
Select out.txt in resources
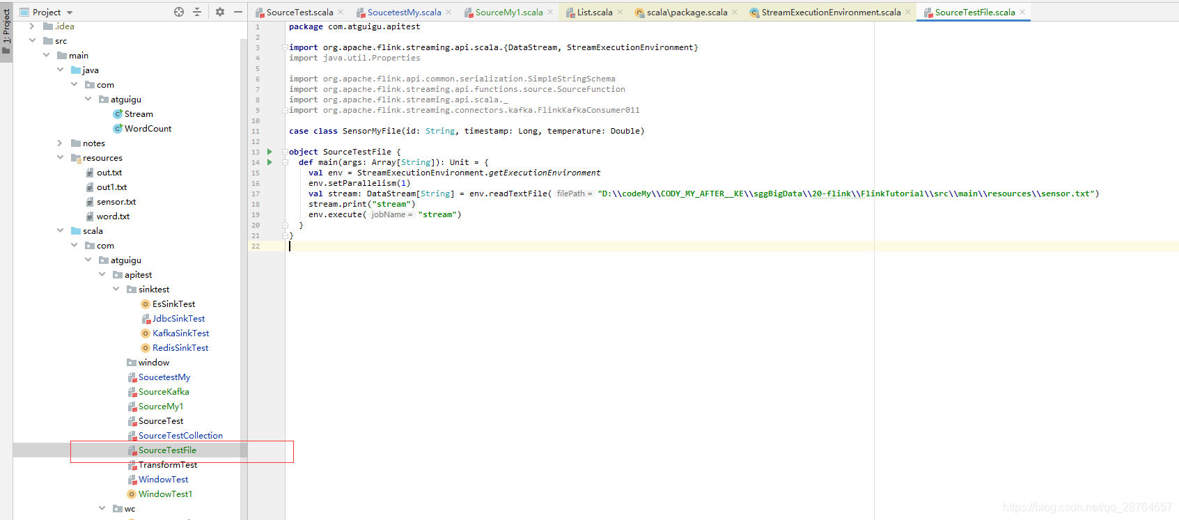coord(109,173)
